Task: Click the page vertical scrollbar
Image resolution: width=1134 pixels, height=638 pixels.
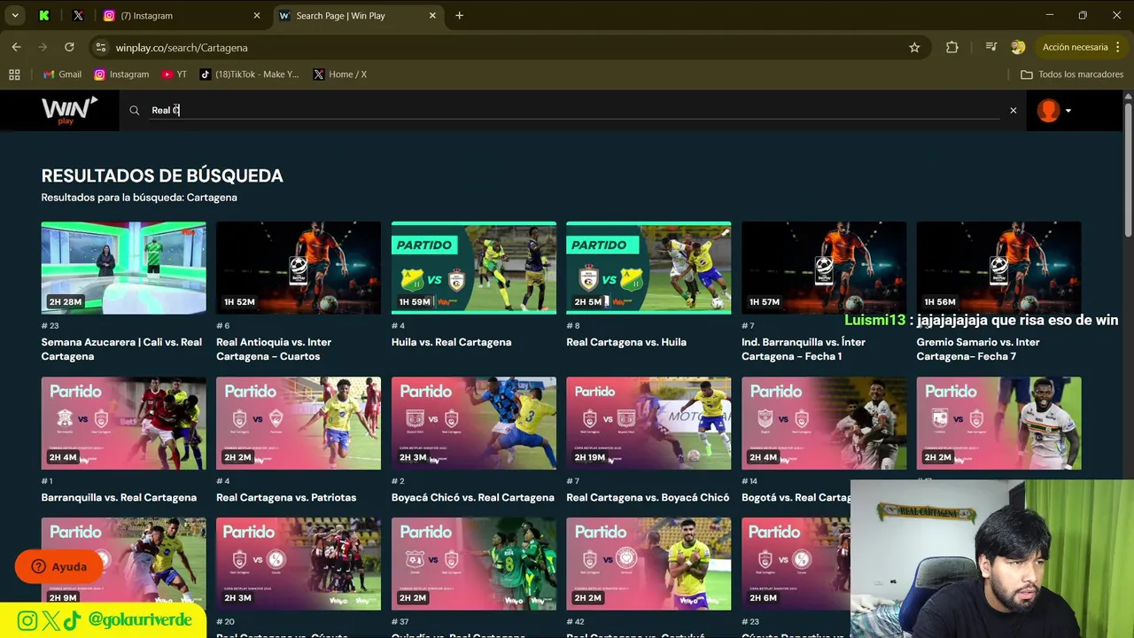Action: (x=1128, y=168)
